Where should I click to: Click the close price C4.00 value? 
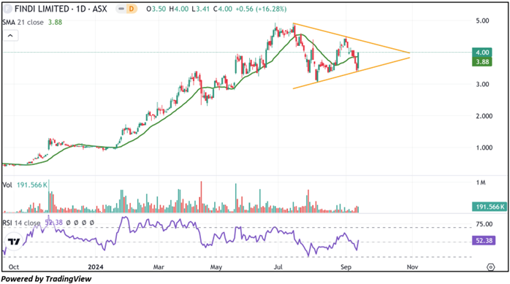coord(222,9)
